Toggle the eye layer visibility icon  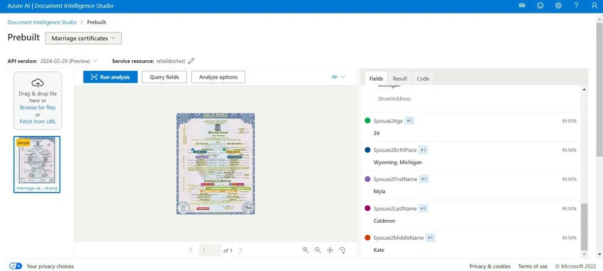(334, 76)
